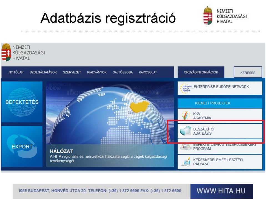Open the ORSZÁGINFORMÁCIÓK tab
Screen dimensions: 266x200
[x=201, y=72]
